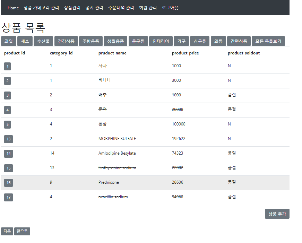Go to Home in the nav bar
The width and height of the screenshot is (302, 243).
(x=13, y=8)
